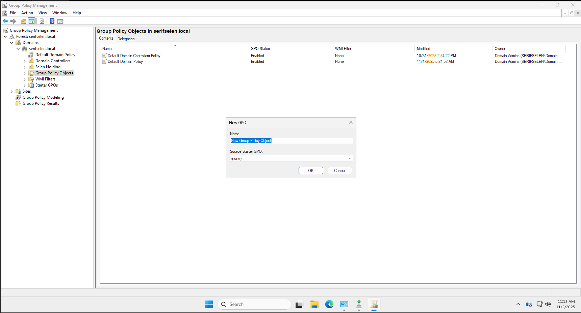
Task: Open the Action menu
Action: [27, 13]
